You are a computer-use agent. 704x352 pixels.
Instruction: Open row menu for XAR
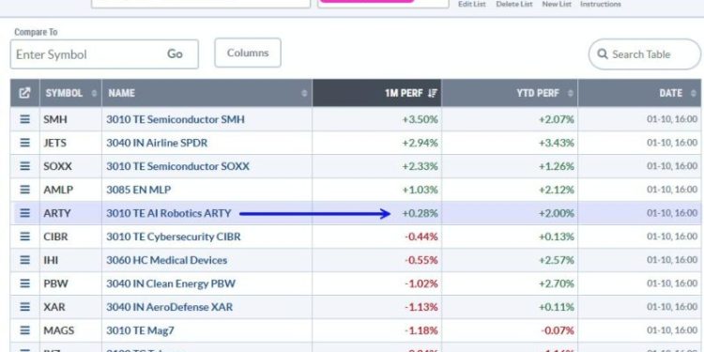click(25, 307)
